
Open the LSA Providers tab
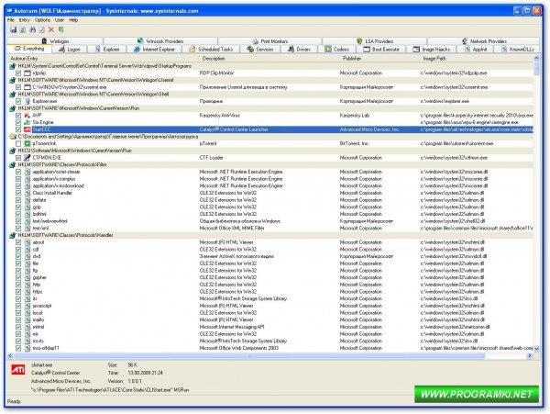pos(375,41)
